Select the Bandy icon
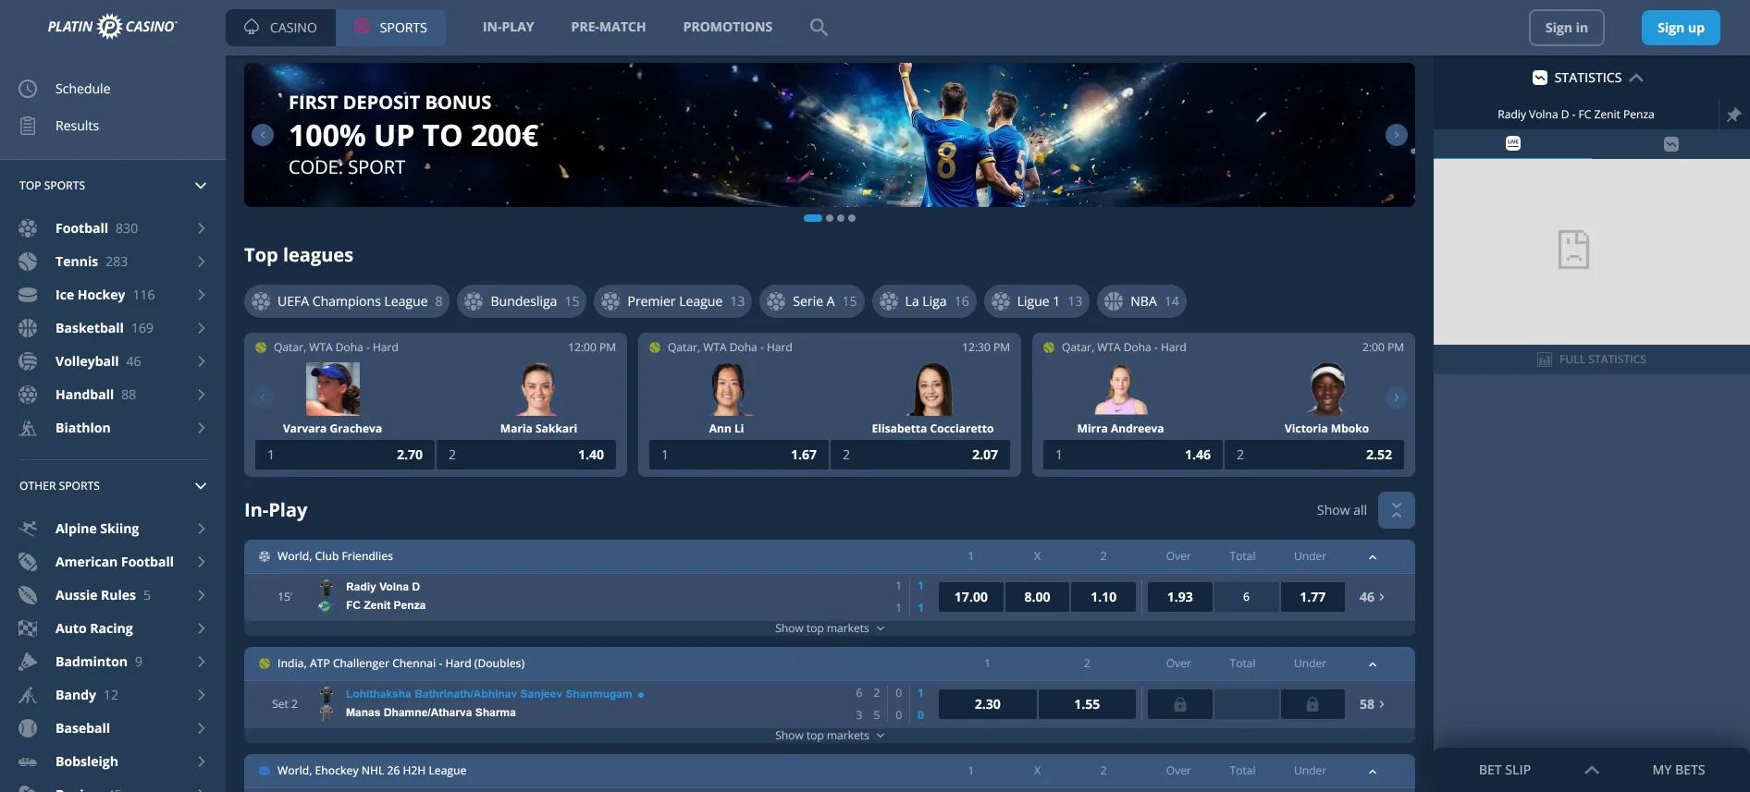The image size is (1750, 792). click(x=29, y=695)
